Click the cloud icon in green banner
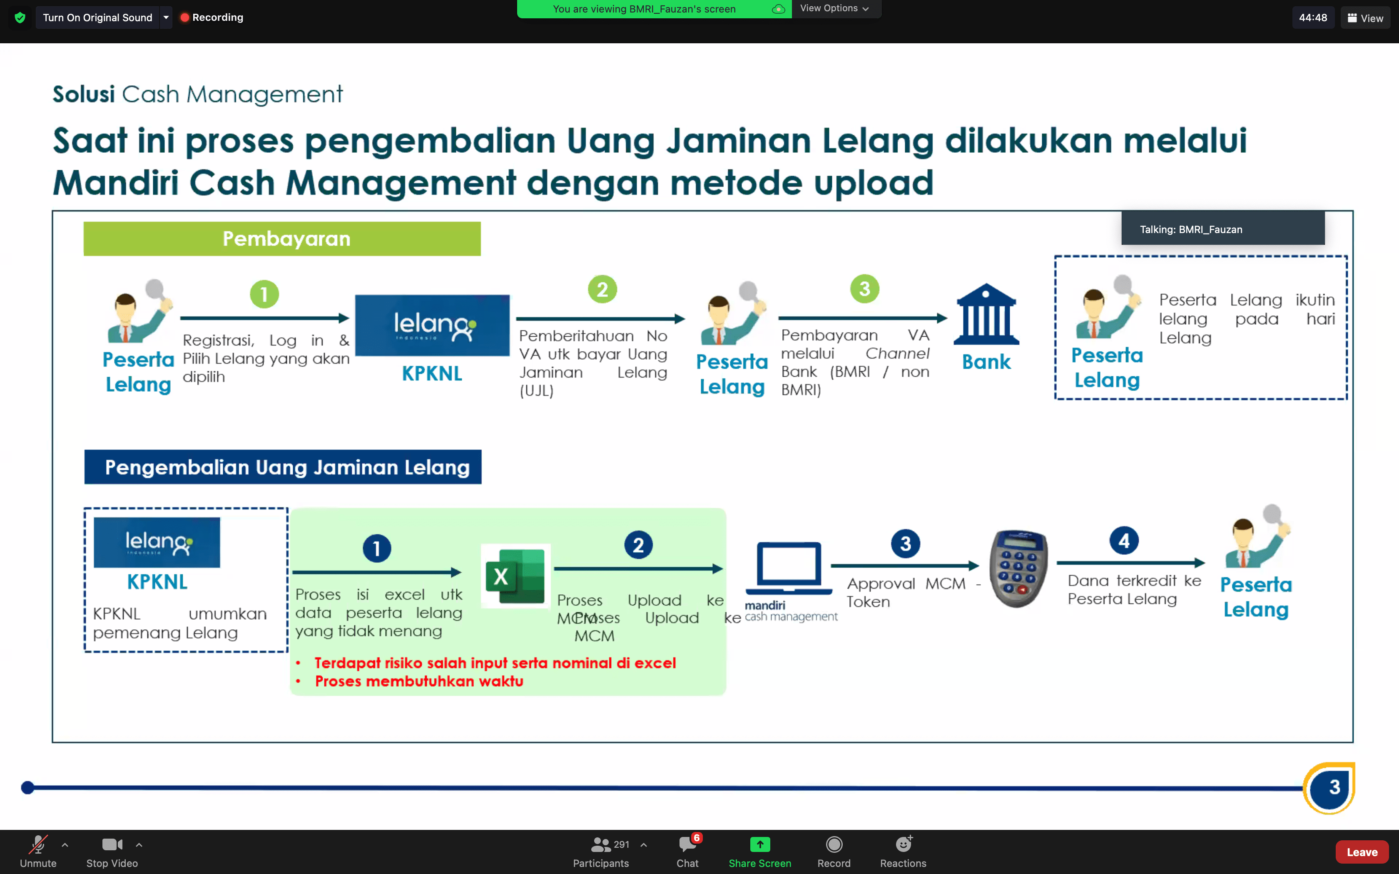Viewport: 1399px width, 874px height. [x=778, y=9]
